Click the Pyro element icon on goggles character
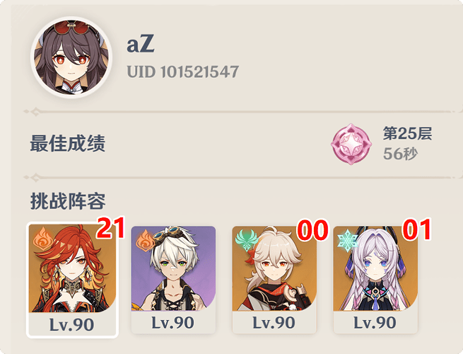Viewport: 463px width, 354px height. [146, 241]
